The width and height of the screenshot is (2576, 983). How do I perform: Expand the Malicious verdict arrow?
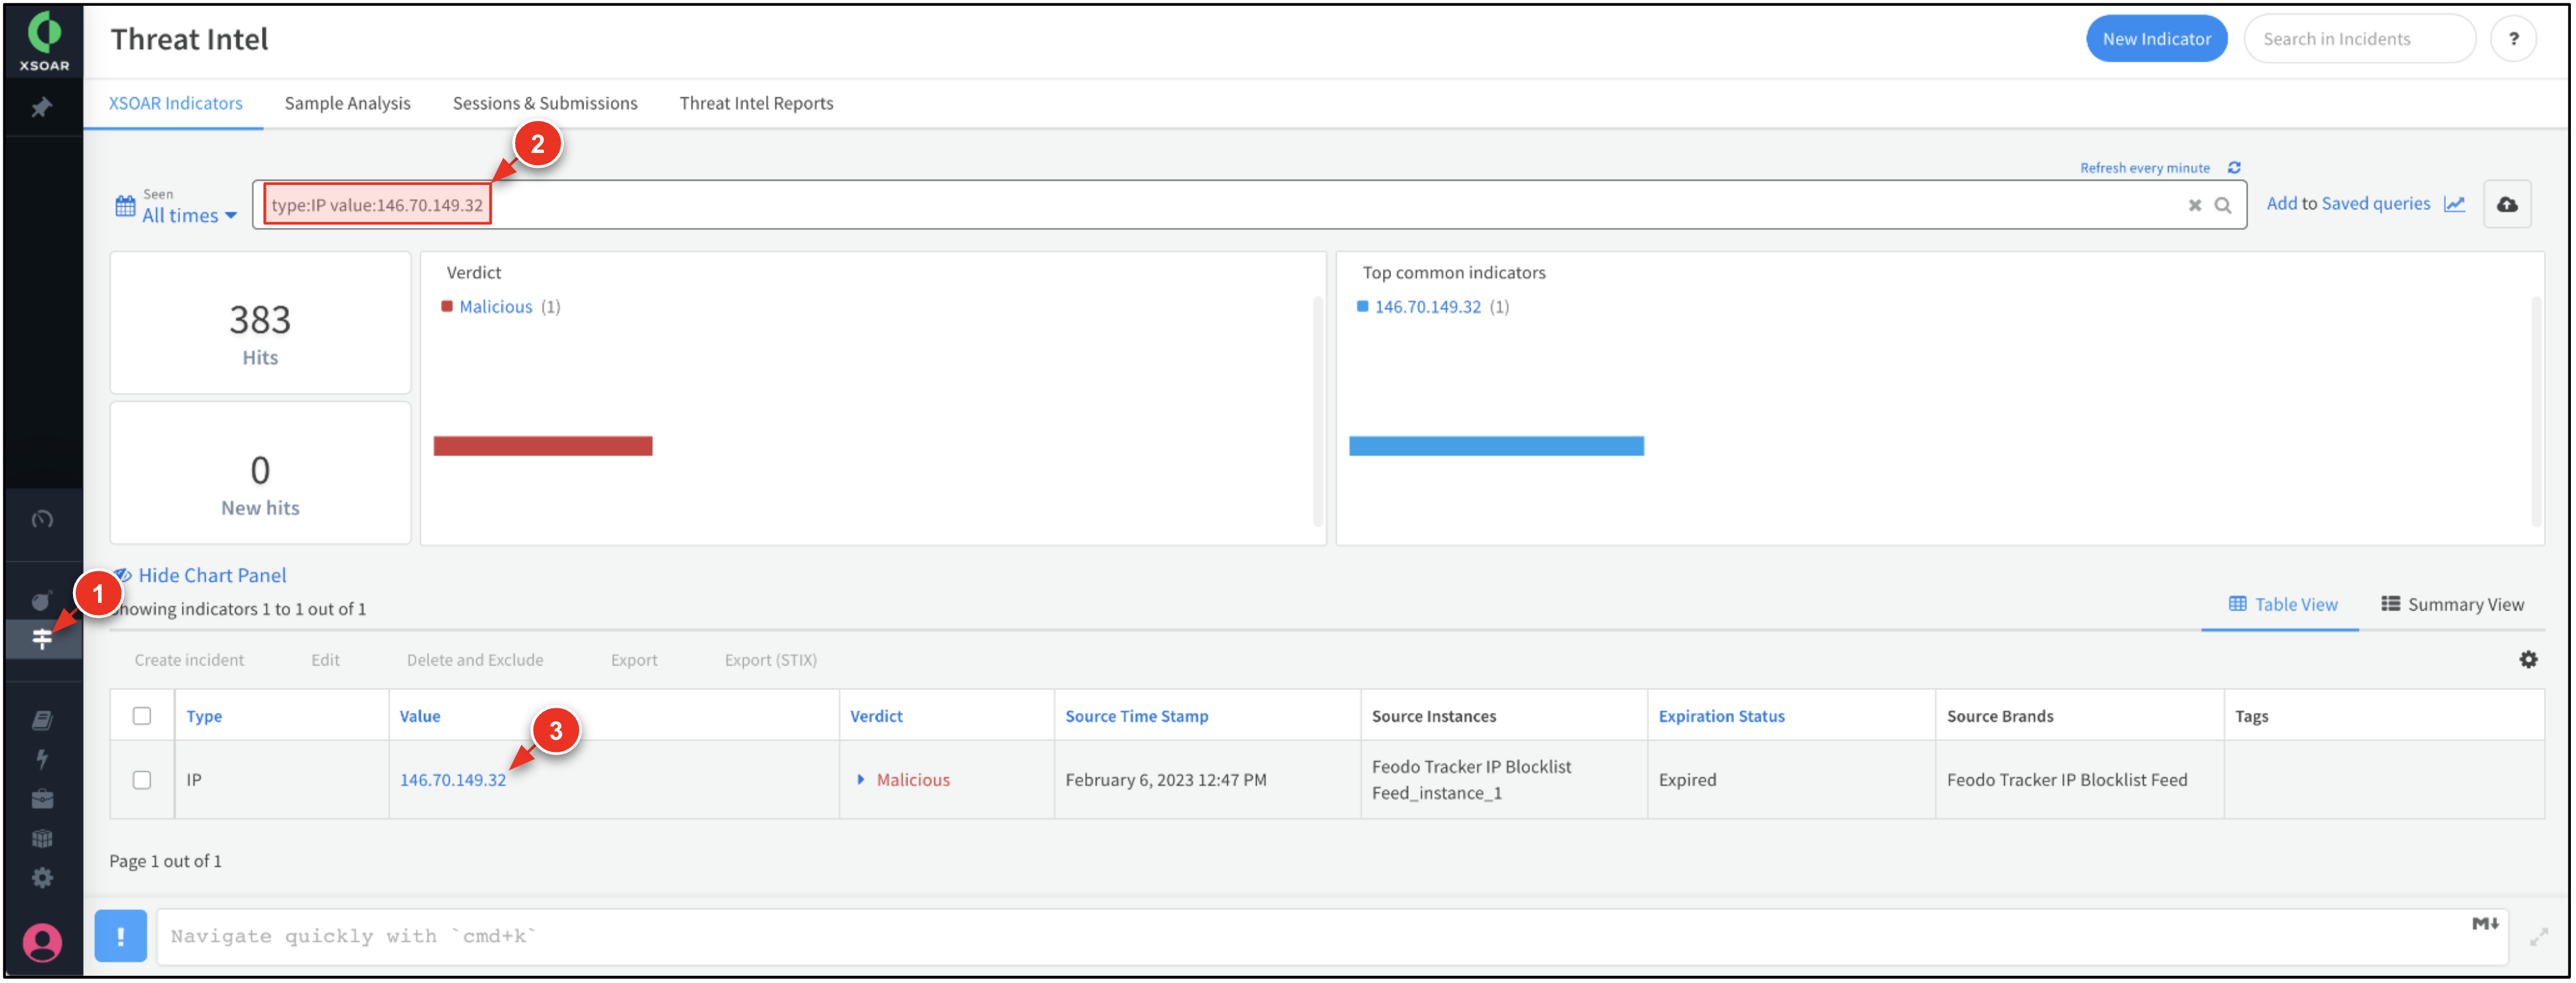point(861,780)
